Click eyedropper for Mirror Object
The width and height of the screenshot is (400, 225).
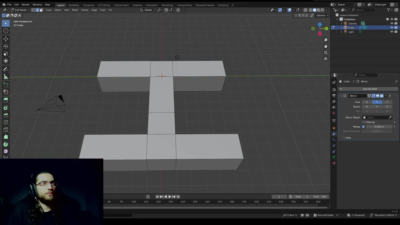(x=390, y=117)
